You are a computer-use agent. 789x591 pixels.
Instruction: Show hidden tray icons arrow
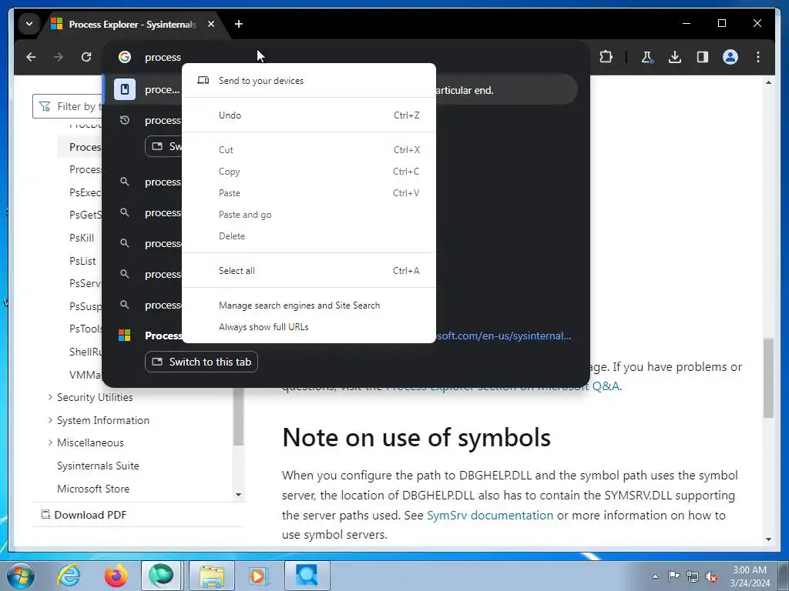pos(655,577)
